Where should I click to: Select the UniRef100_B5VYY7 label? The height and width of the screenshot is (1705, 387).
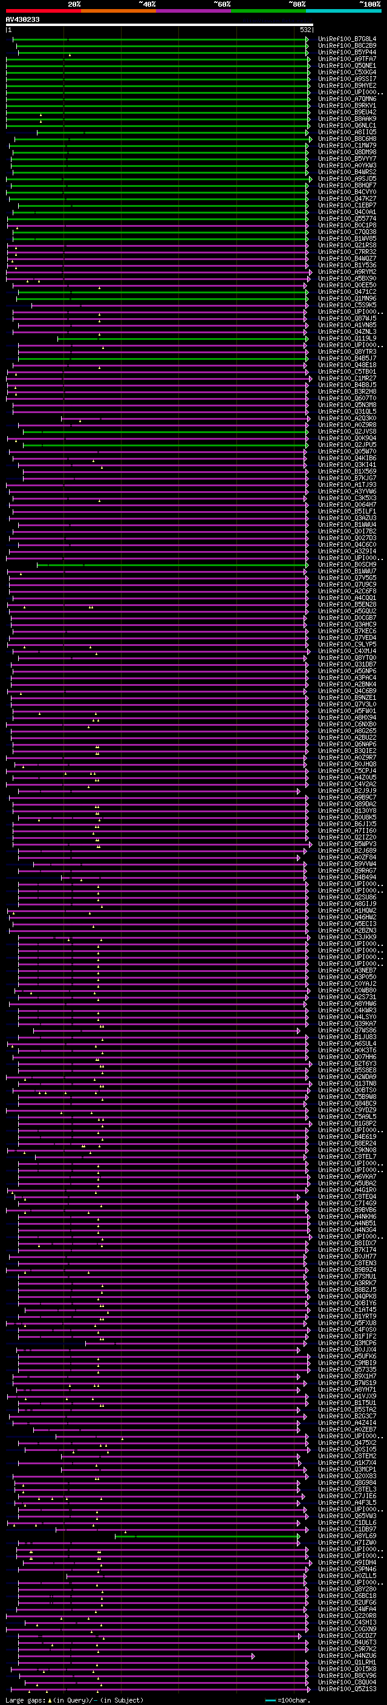pos(347,159)
